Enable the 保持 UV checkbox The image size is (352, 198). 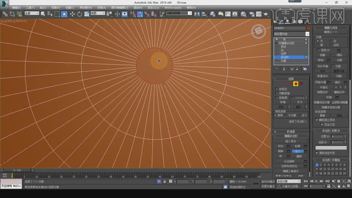coord(318,50)
